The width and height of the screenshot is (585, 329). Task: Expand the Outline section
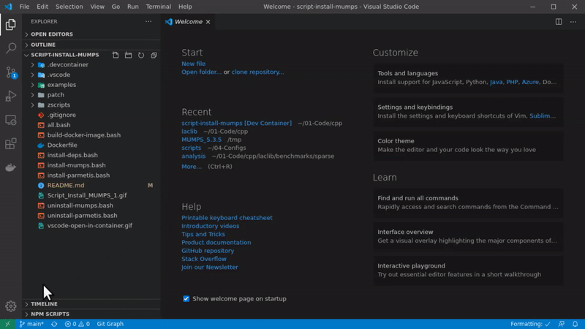[91, 45]
